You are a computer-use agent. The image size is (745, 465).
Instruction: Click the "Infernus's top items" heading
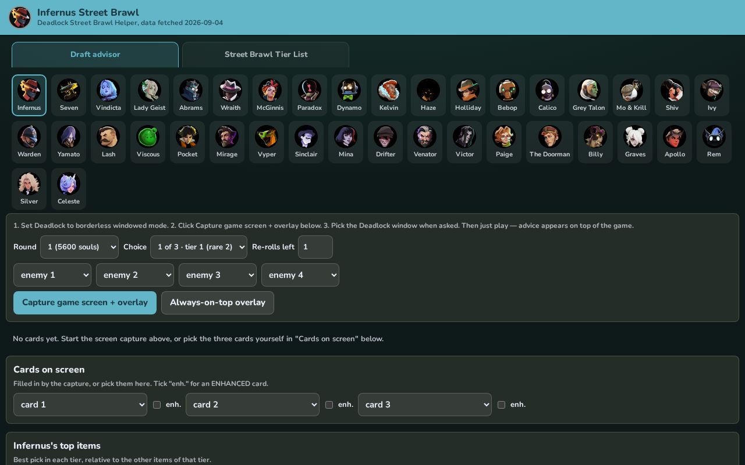(x=57, y=446)
